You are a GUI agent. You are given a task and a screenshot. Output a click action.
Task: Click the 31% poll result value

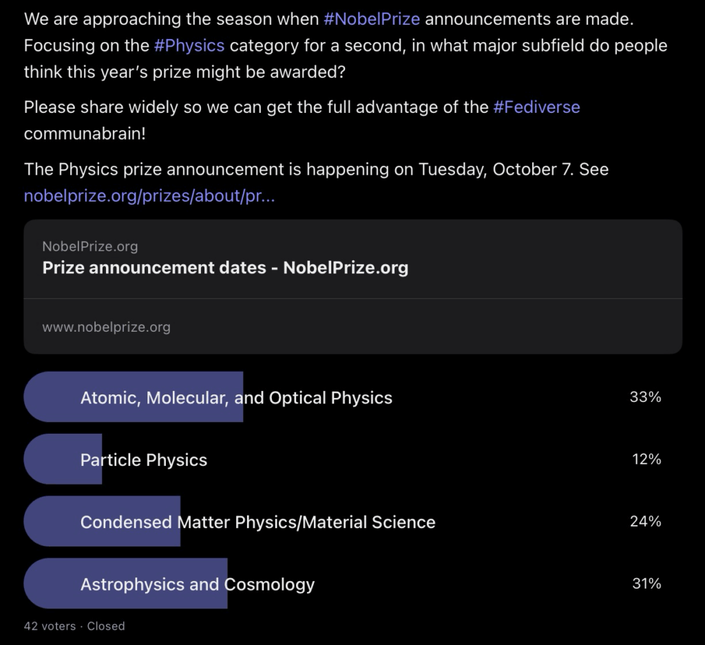(x=646, y=584)
